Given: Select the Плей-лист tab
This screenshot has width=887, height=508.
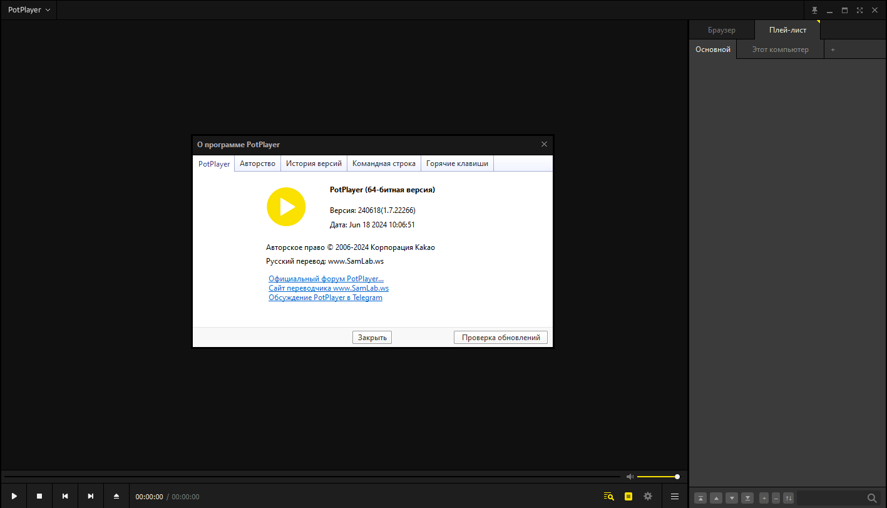Looking at the screenshot, I should 787,30.
